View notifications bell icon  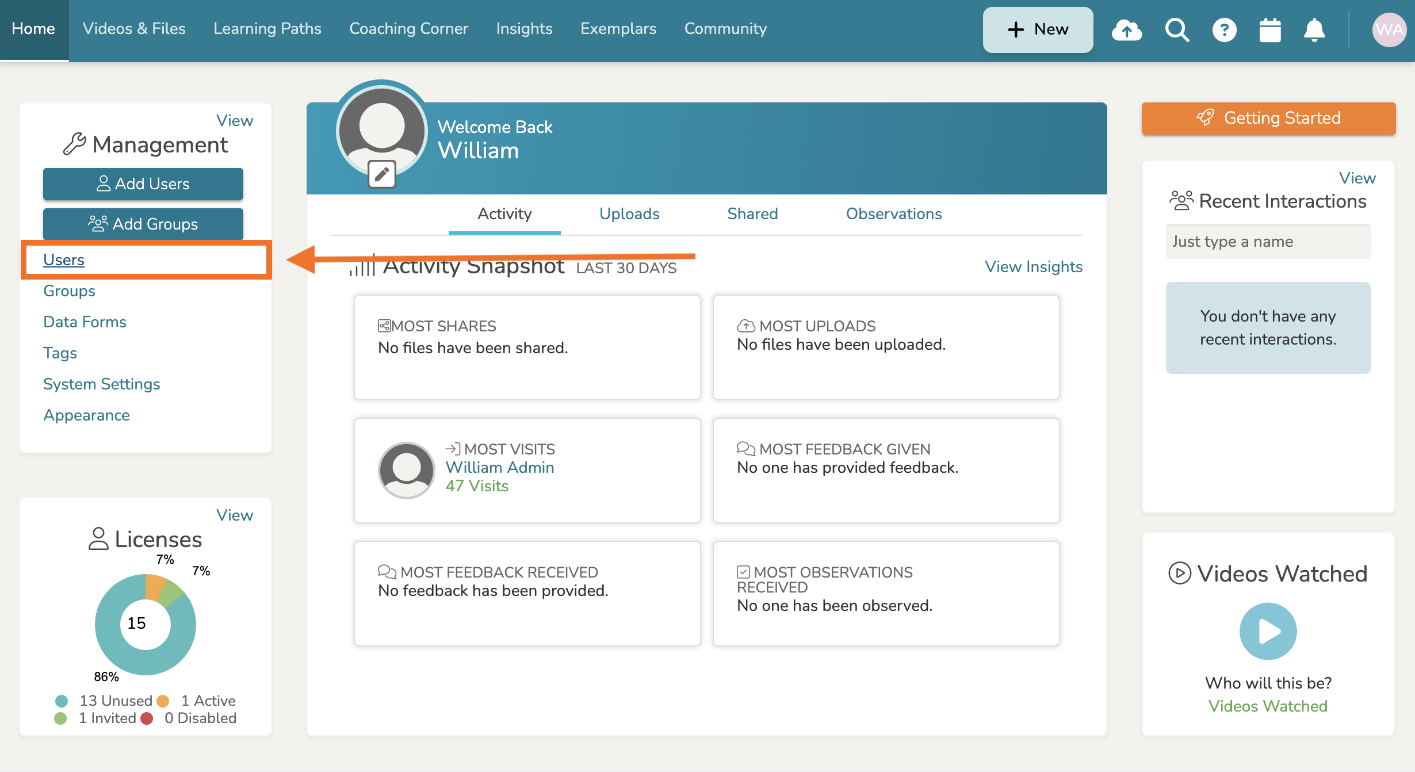point(1314,30)
